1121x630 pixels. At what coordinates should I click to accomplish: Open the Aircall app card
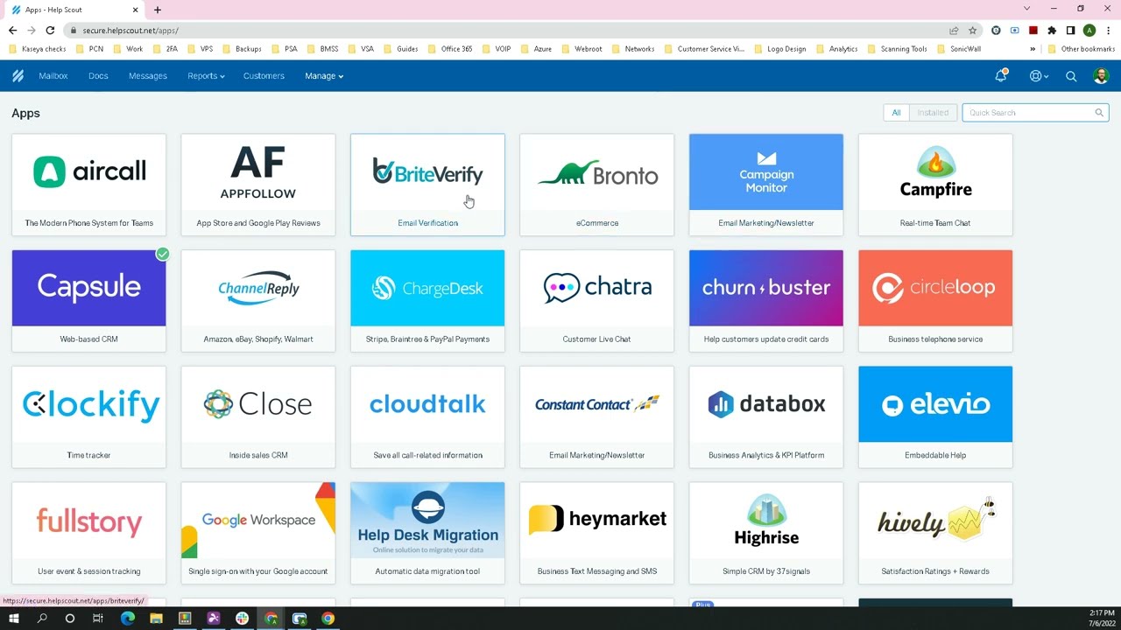pyautogui.click(x=88, y=185)
